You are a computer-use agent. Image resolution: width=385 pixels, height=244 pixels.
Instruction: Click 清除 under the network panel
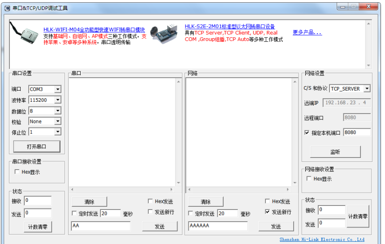pyautogui.click(x=206, y=202)
